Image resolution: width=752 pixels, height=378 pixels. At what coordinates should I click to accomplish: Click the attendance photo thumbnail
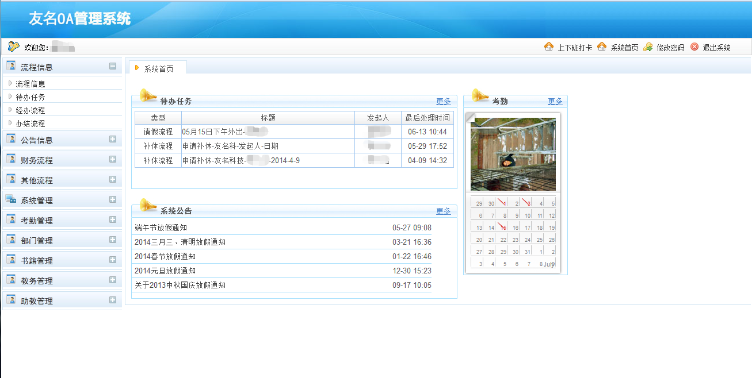pos(513,154)
